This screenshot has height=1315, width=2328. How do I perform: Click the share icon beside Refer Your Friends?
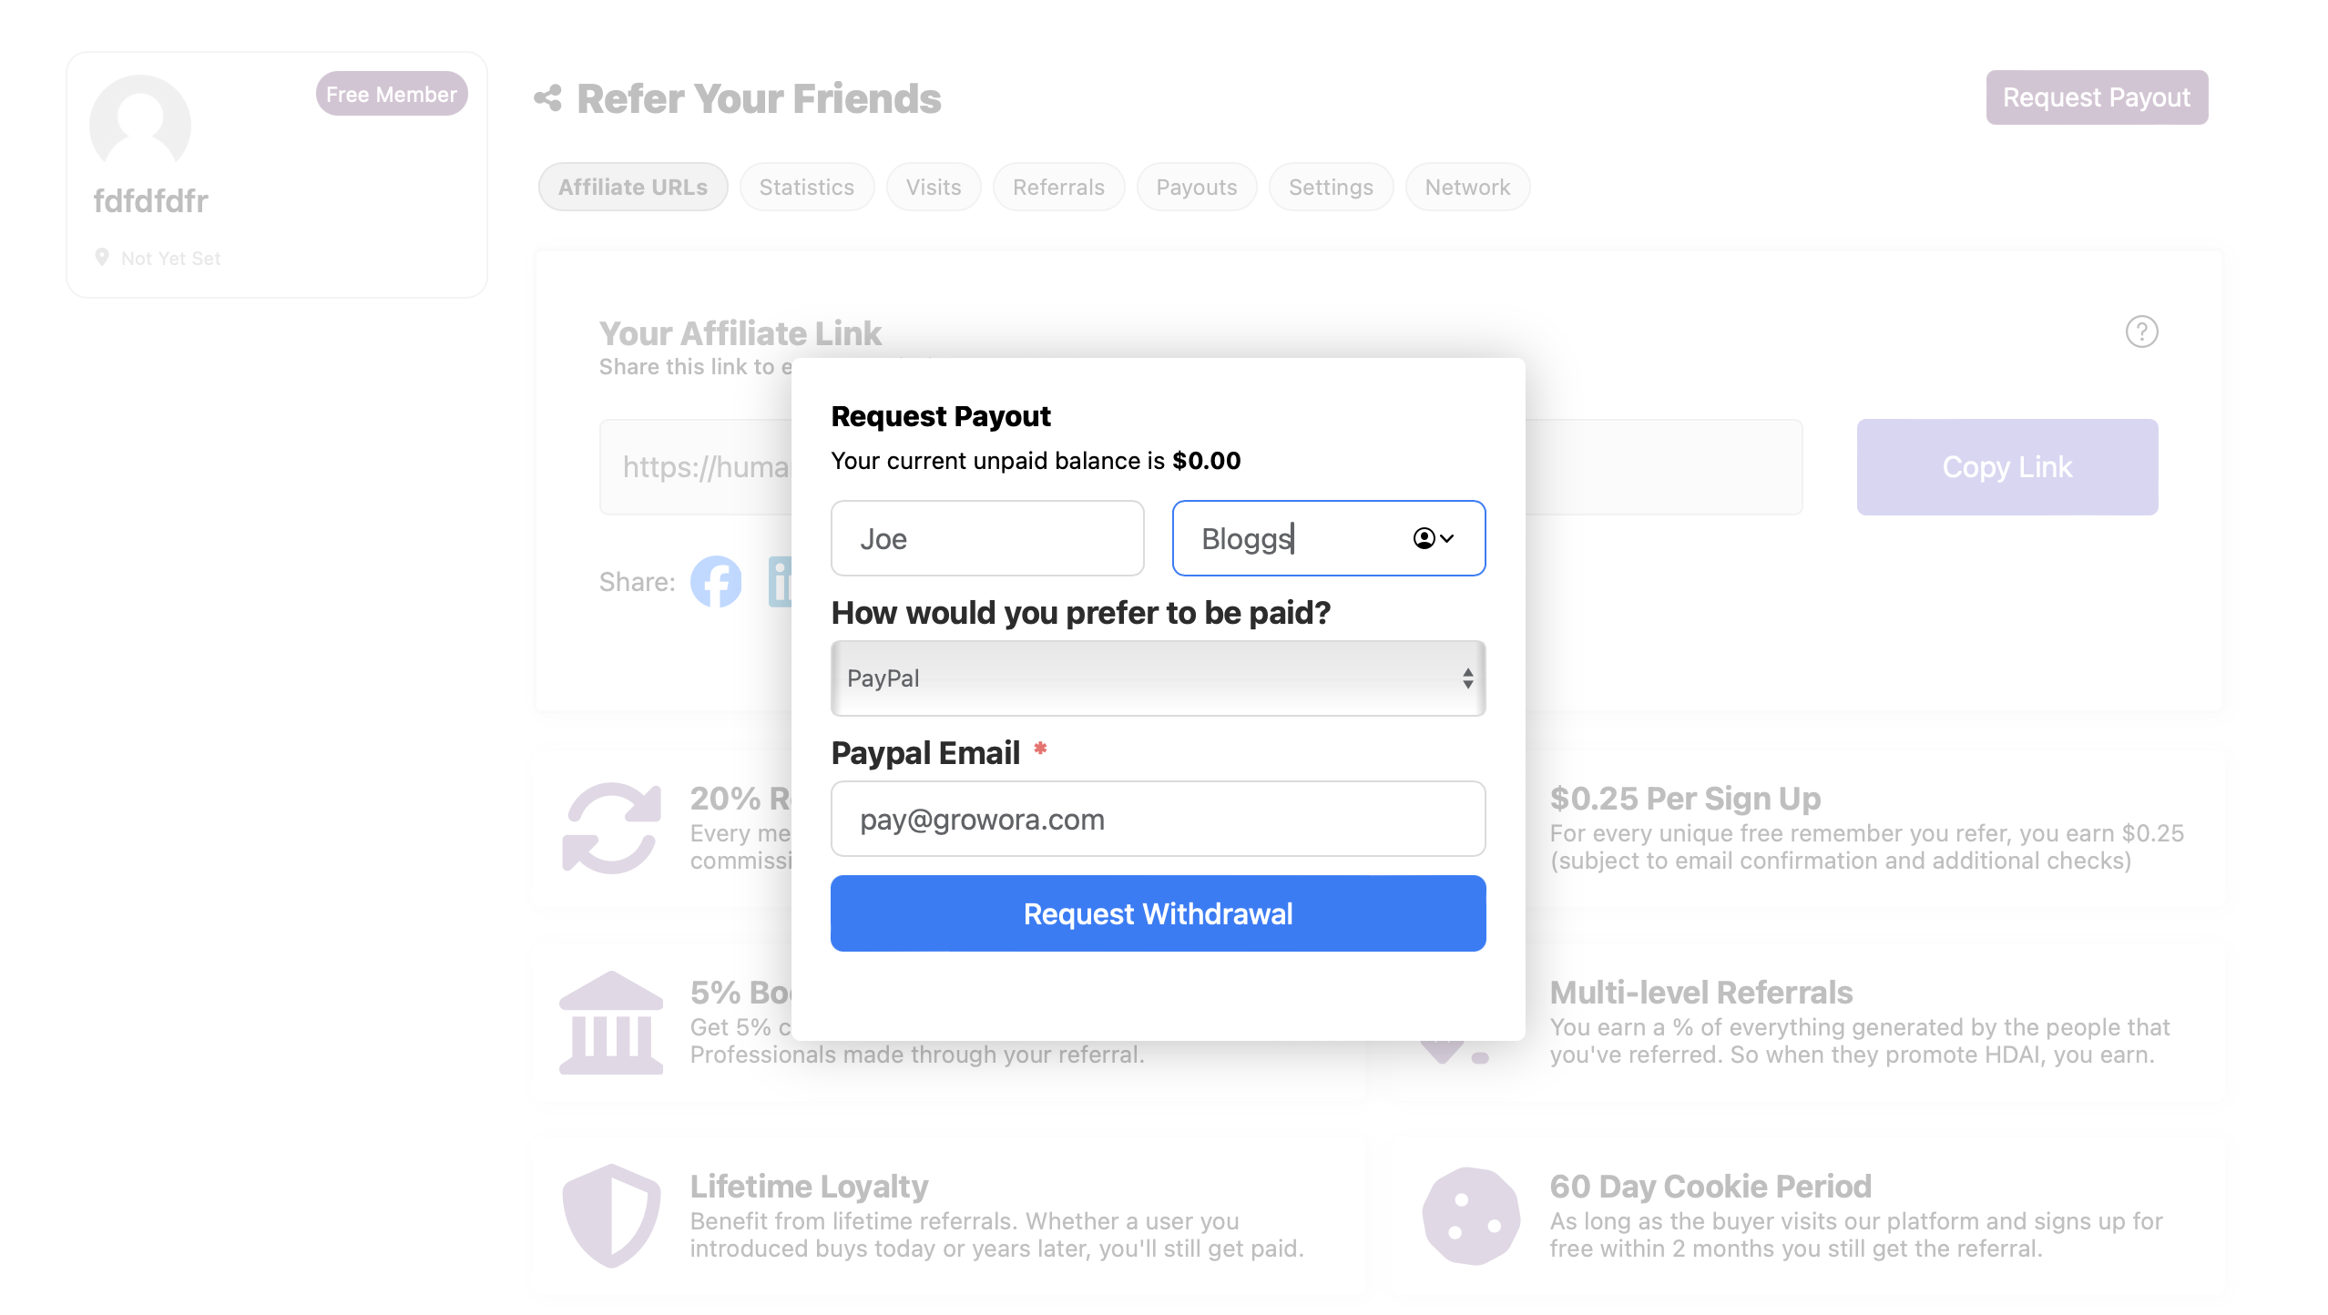pyautogui.click(x=548, y=98)
